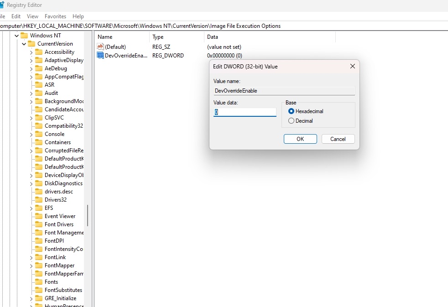Screen dimensions: 448x307
Task: Click the Accessibility folder icon
Action: pos(39,52)
